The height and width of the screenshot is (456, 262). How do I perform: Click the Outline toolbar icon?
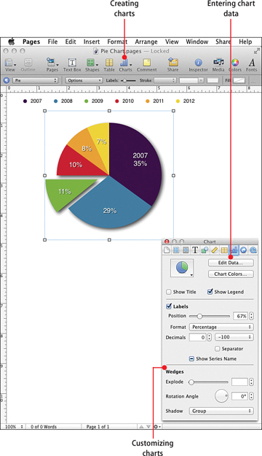(x=28, y=65)
